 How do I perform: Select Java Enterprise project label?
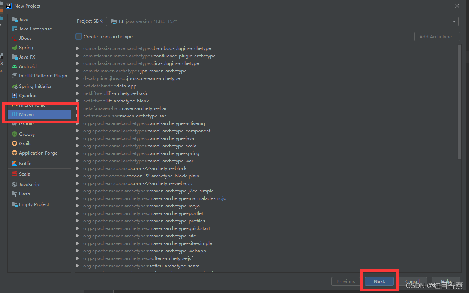36,29
